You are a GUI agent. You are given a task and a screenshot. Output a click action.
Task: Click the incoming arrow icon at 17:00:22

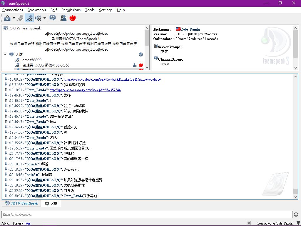6,79
